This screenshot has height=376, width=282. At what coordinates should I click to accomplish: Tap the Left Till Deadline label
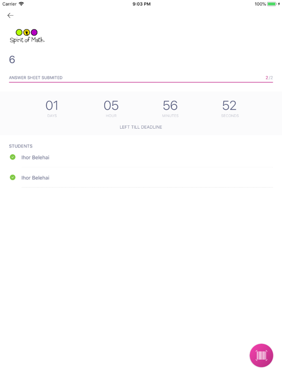coord(141,127)
